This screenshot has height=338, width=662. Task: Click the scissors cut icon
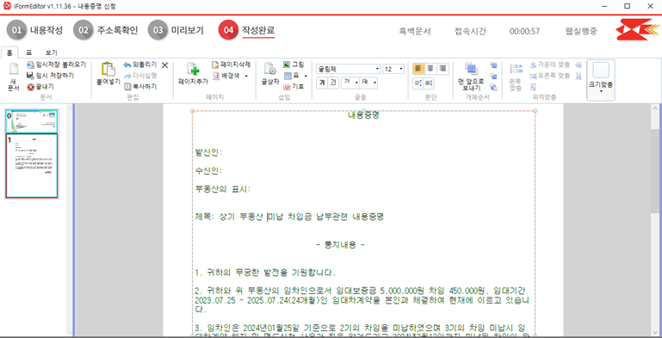(164, 65)
